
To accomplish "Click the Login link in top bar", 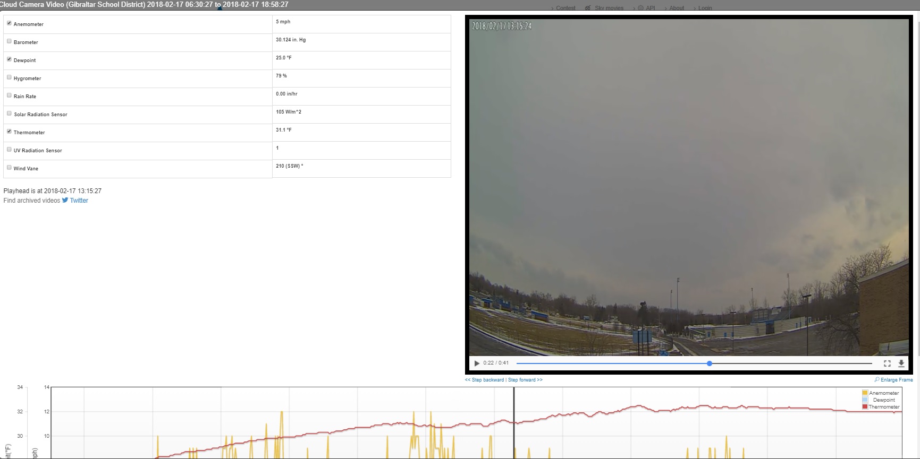I will (x=705, y=8).
